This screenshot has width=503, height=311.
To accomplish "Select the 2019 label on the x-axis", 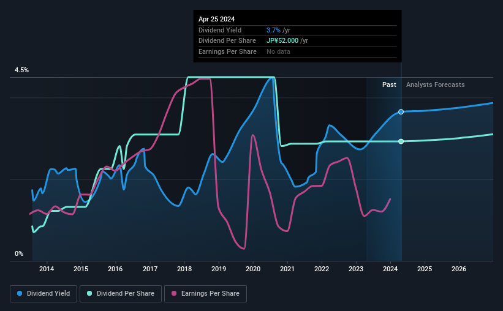I will coord(219,269).
